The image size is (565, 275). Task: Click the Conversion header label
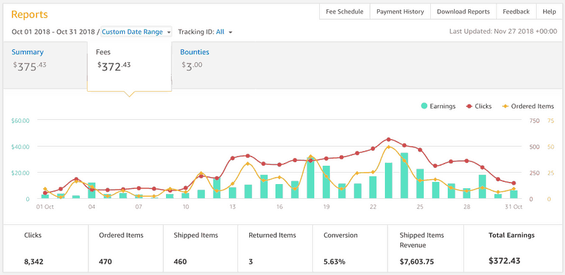(x=340, y=236)
